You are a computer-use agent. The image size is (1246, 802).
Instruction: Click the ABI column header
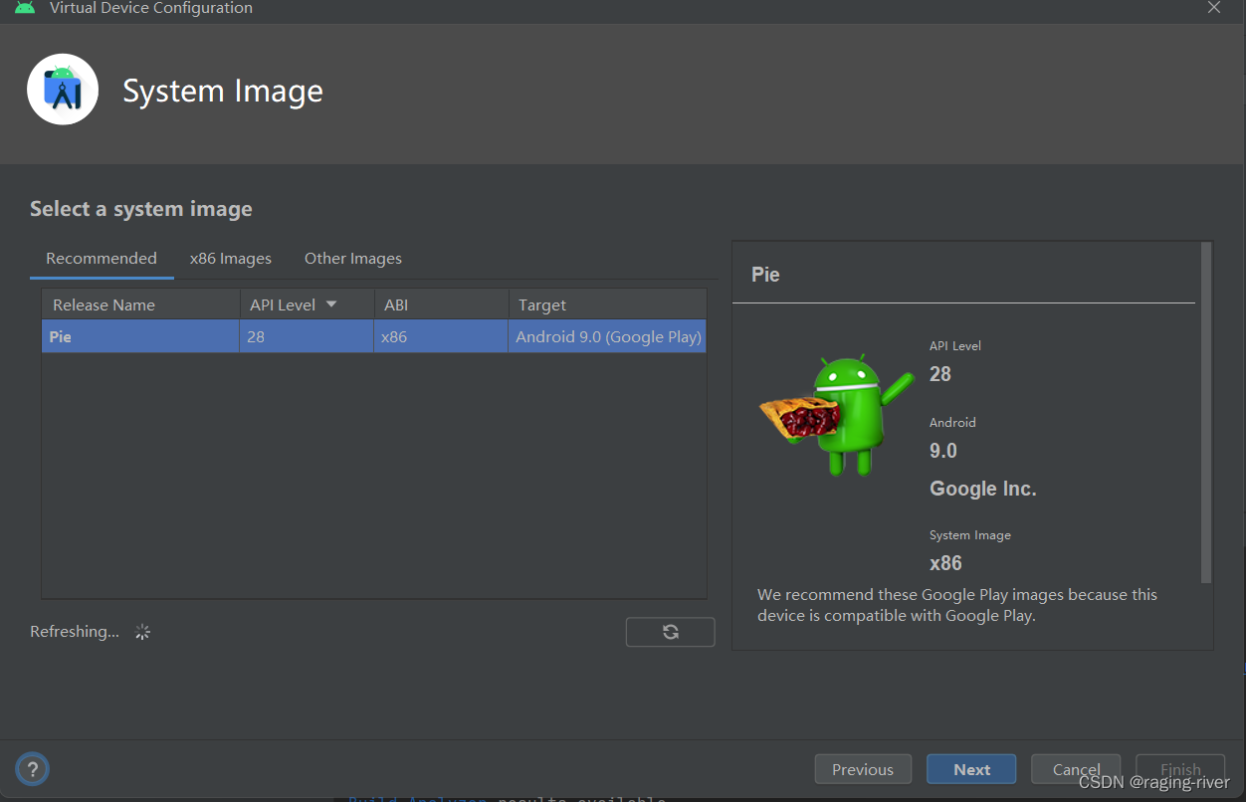point(441,305)
